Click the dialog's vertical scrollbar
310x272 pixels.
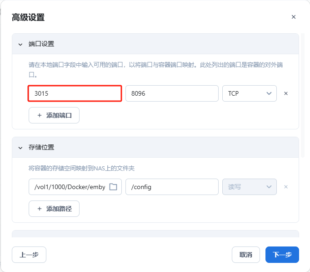302,95
